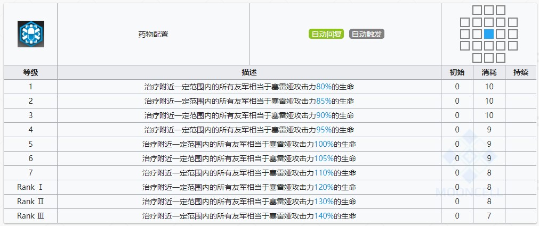Click the blue center range grid cell
This screenshot has height=226, width=539.
(488, 34)
